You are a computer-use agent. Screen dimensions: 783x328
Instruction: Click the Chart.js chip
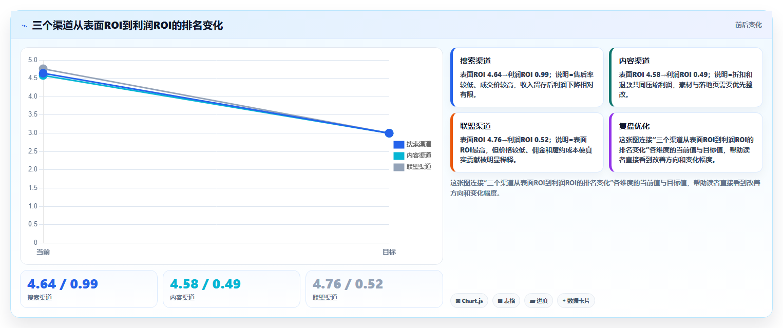pyautogui.click(x=469, y=301)
